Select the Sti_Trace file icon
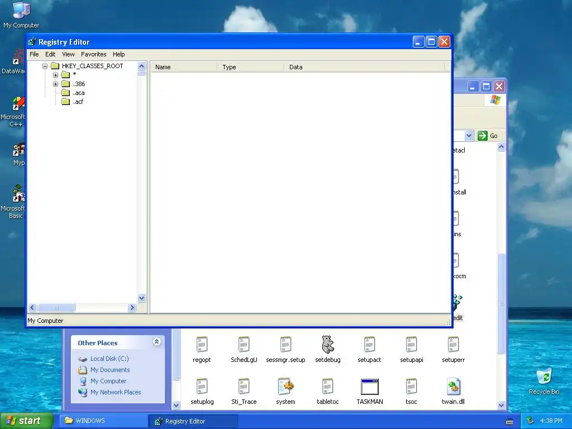This screenshot has width=572, height=429. click(244, 387)
